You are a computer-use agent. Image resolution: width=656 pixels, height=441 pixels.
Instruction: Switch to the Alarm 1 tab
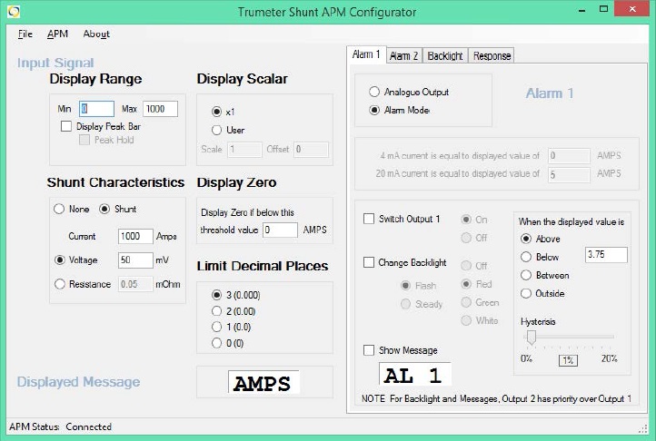tap(366, 54)
